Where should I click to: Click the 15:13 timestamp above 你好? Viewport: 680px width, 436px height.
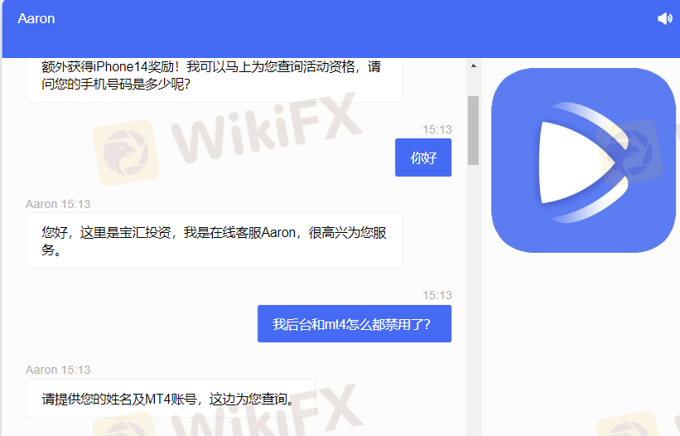tap(437, 129)
